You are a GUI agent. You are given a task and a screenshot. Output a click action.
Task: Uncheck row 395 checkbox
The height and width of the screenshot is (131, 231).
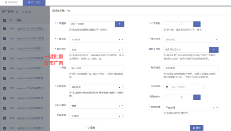pos(5,108)
